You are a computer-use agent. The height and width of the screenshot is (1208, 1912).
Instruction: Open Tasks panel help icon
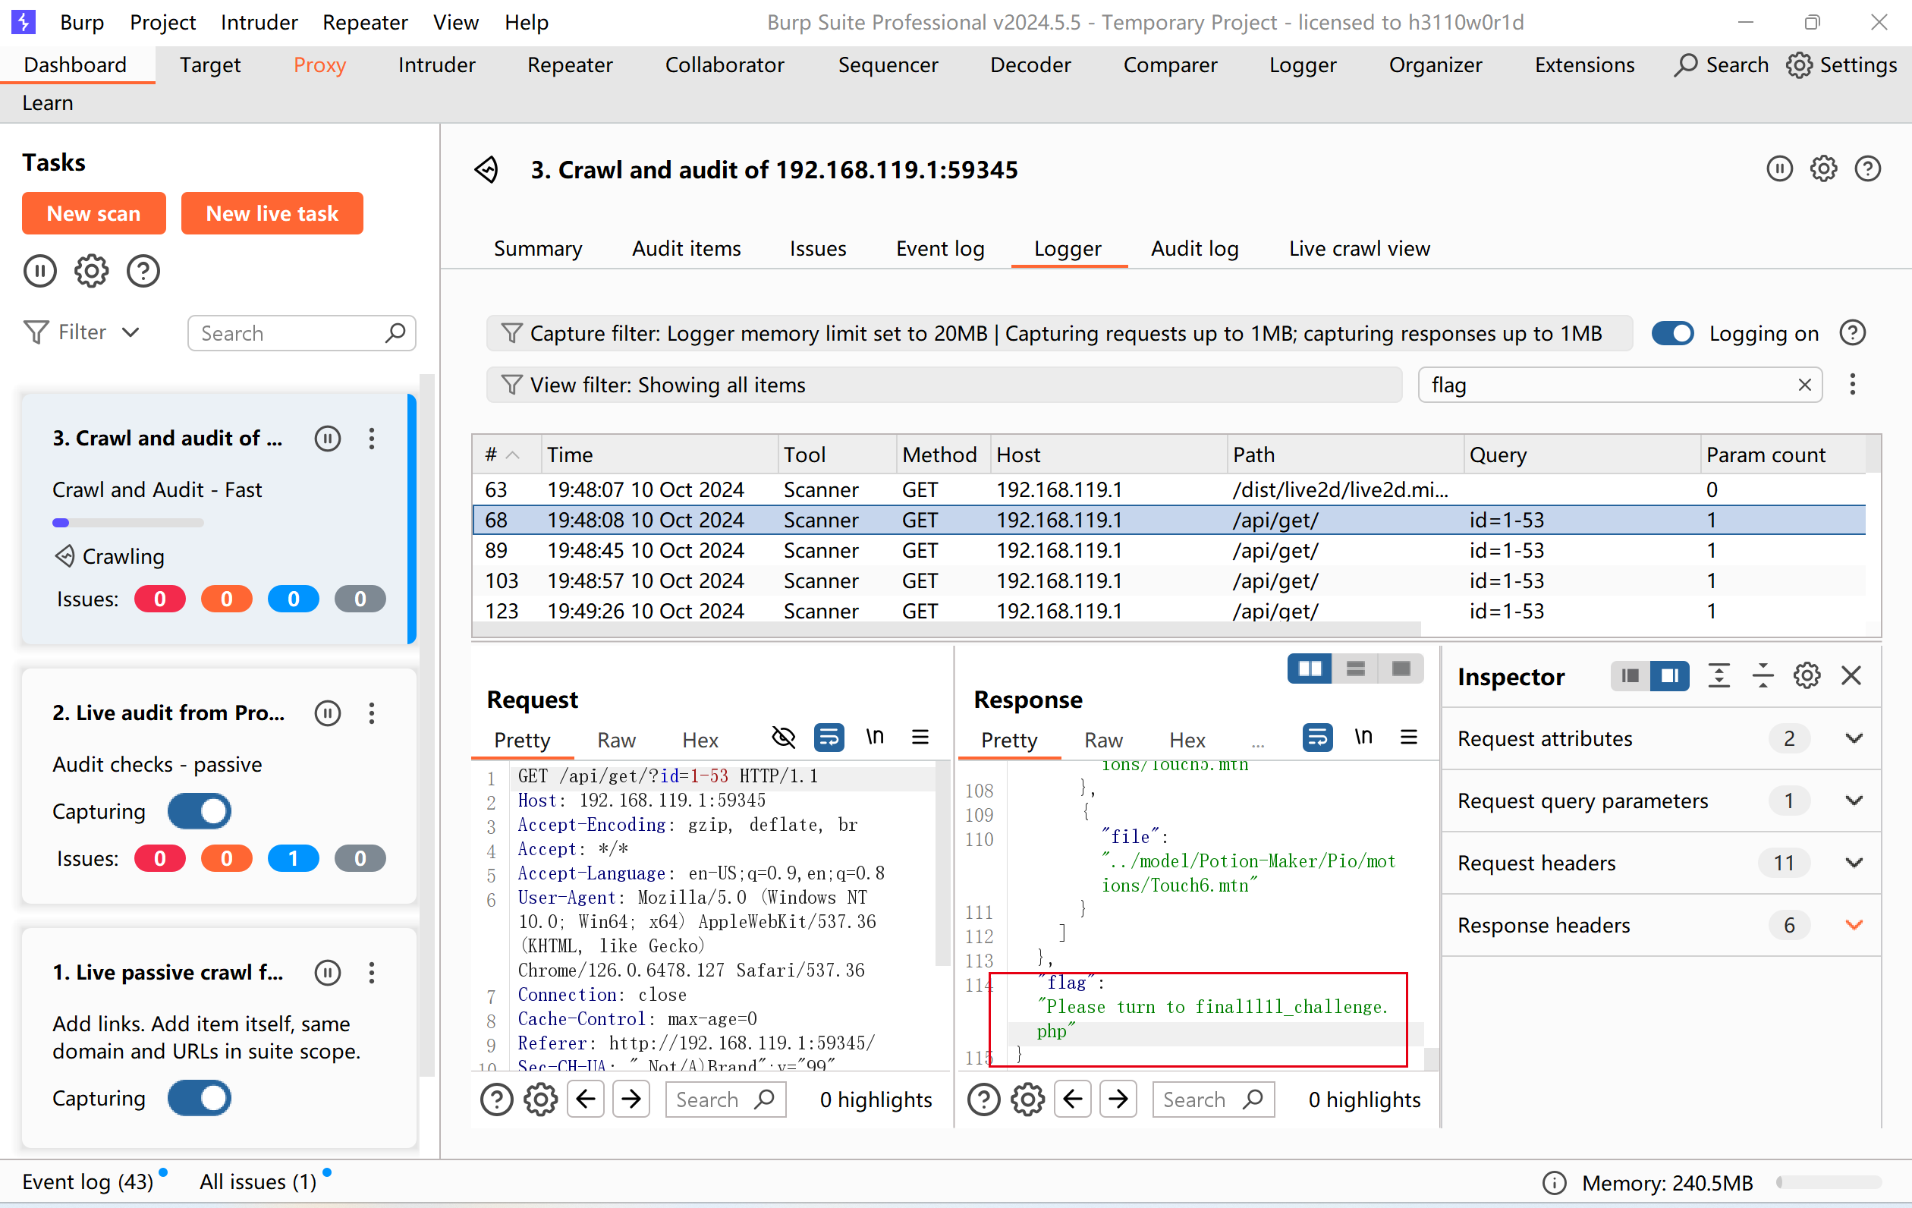pos(143,271)
